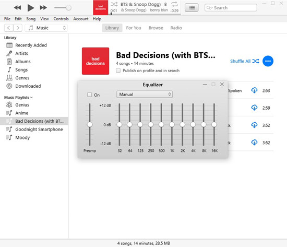This screenshot has height=247, width=287.
Task: Click the 4K band slider knob
Action: click(x=193, y=125)
